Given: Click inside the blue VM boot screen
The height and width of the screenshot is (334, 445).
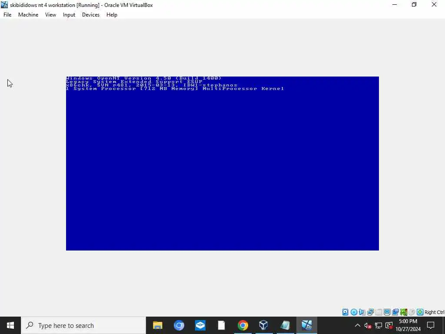Looking at the screenshot, I should 222,164.
